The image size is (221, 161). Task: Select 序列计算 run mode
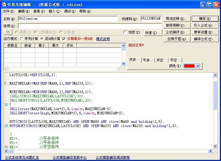pos(22,39)
